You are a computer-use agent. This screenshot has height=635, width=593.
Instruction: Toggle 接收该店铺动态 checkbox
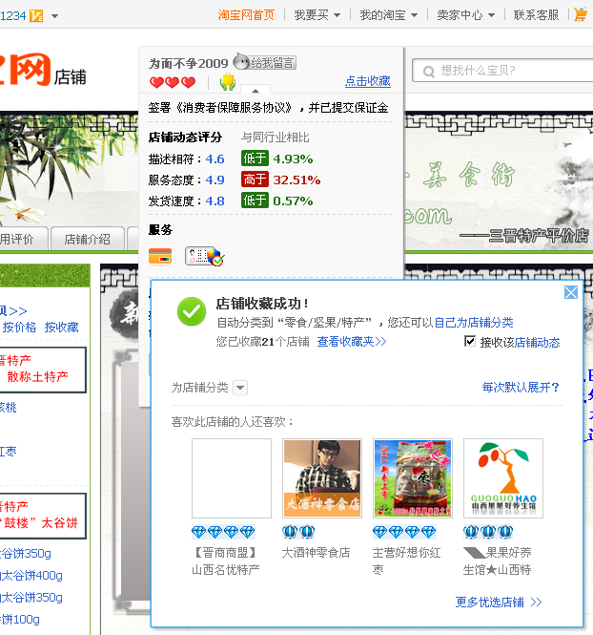point(470,342)
